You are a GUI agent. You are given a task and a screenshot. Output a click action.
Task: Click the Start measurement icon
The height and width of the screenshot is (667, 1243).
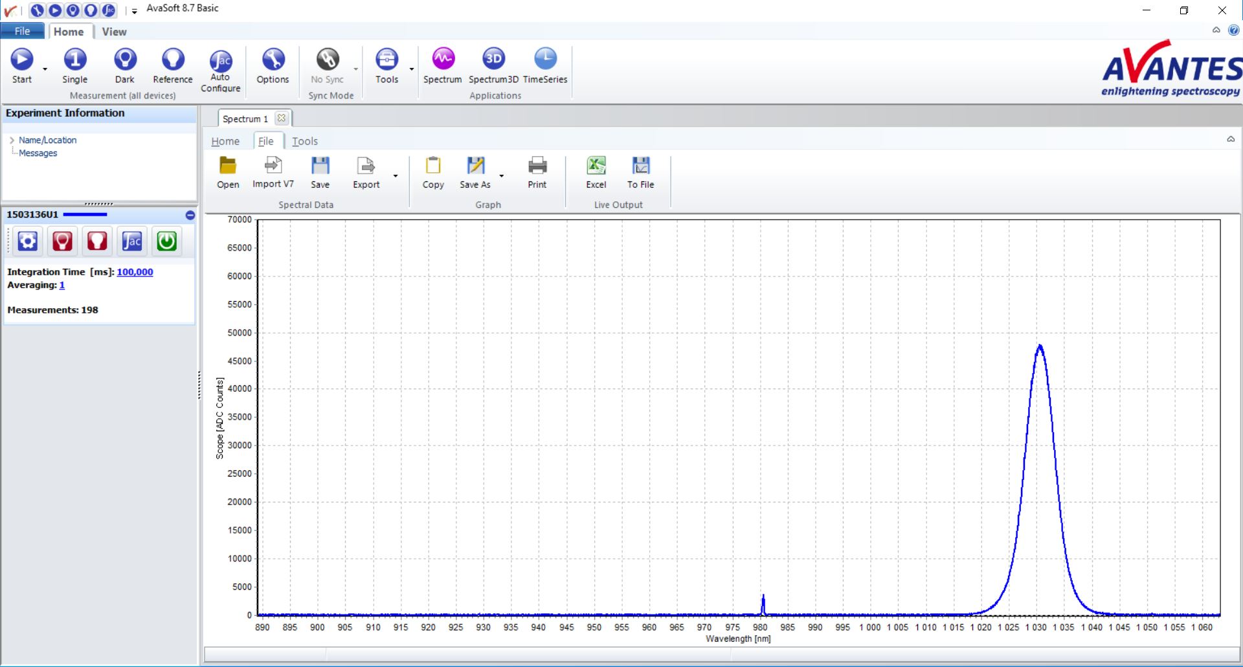point(22,60)
